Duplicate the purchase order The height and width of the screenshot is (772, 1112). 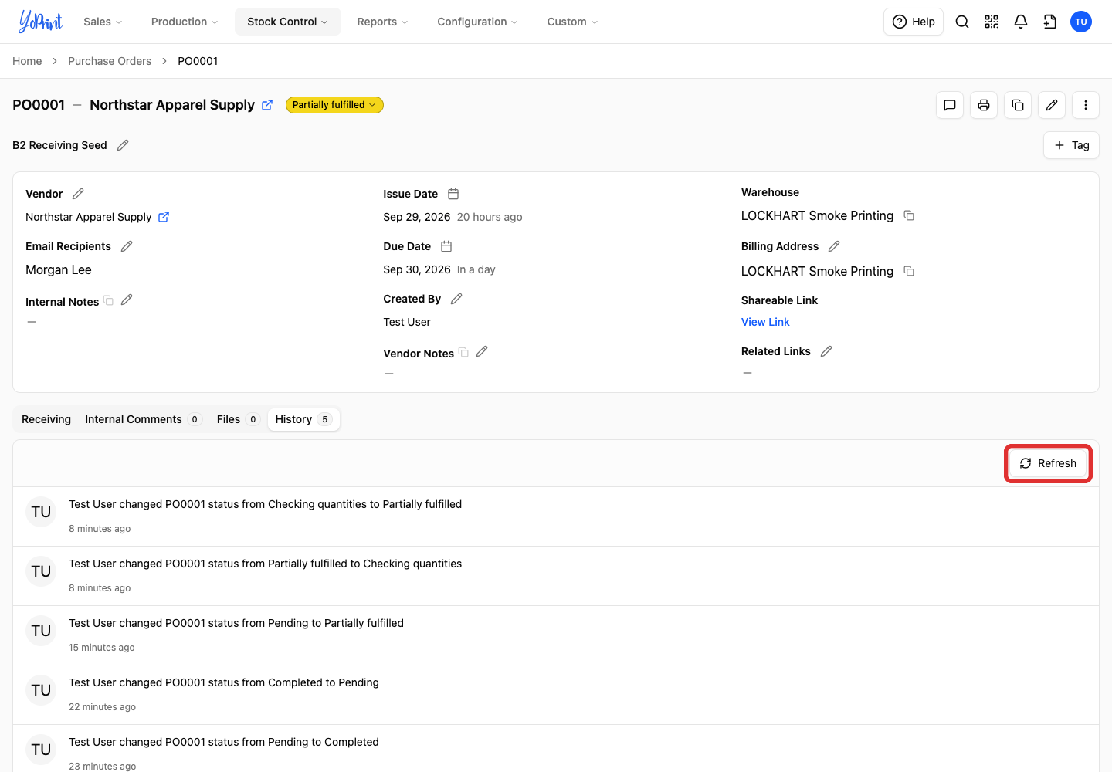click(1018, 105)
